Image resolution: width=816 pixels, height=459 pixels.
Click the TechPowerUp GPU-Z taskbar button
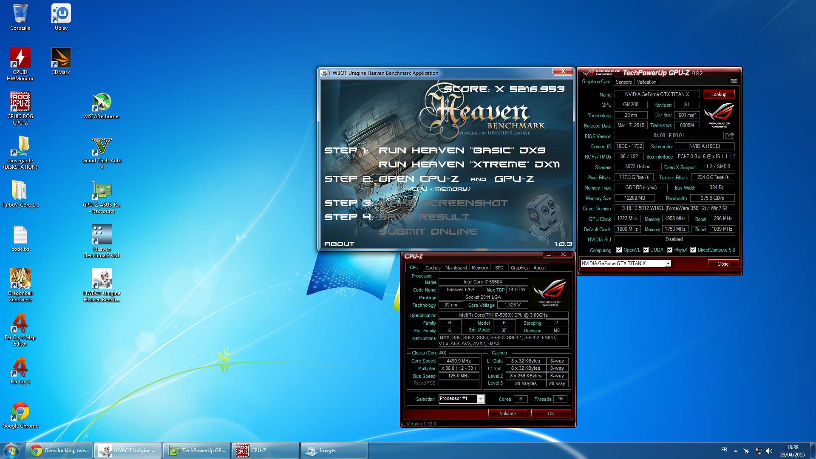[x=197, y=450]
